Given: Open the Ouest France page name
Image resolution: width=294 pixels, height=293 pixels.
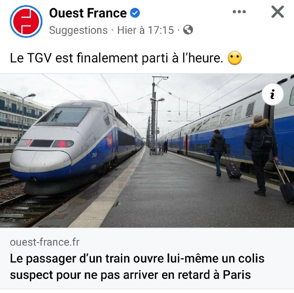Looking at the screenshot, I should 88,13.
